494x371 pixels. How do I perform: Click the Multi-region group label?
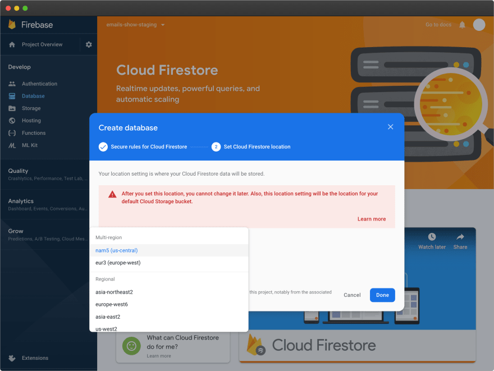click(109, 237)
